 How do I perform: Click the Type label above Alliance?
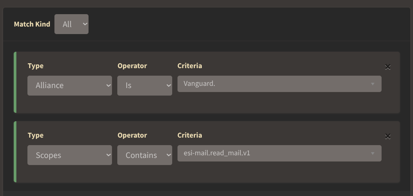coord(35,66)
